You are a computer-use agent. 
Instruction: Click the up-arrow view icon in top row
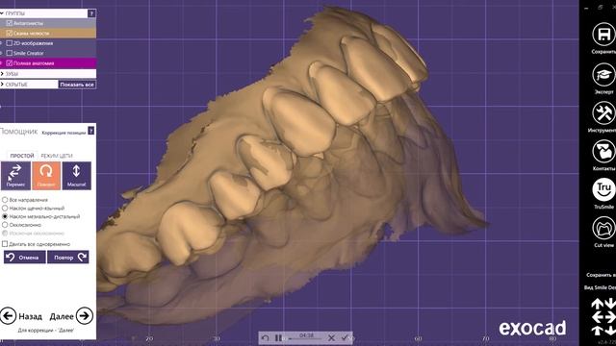tap(597, 303)
